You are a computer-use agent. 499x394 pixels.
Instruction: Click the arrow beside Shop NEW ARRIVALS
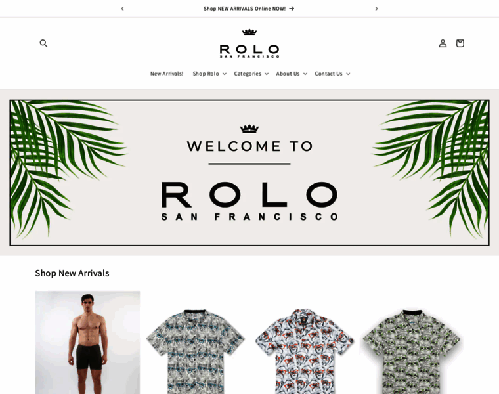point(292,9)
